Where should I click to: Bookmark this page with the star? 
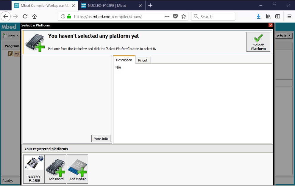(x=184, y=16)
